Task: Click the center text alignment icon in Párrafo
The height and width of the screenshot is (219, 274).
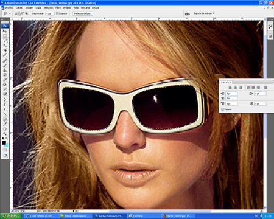Action: 236,88
